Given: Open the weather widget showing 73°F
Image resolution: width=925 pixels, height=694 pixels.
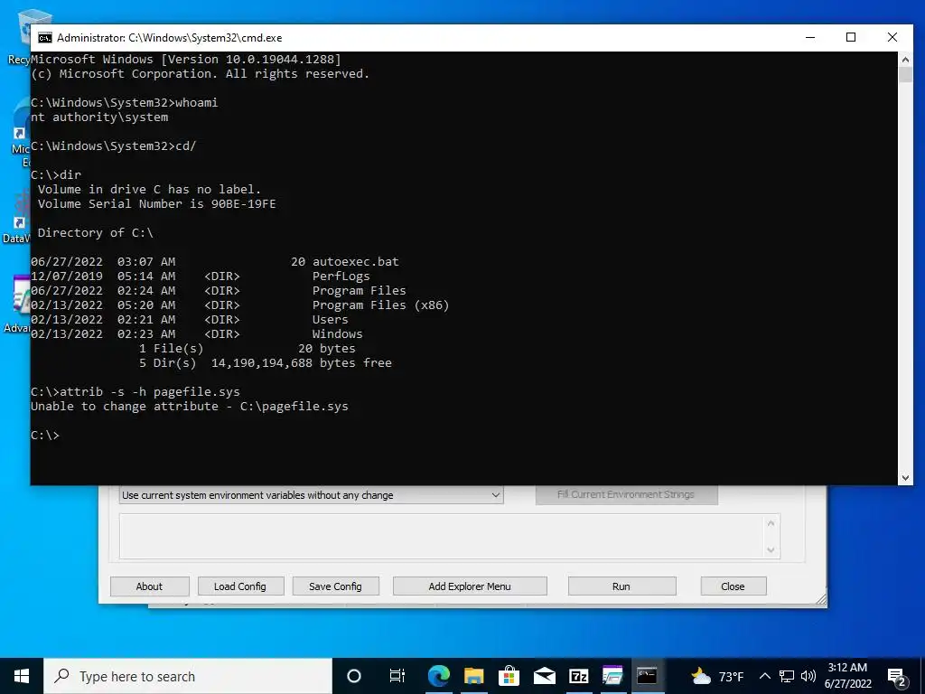Looking at the screenshot, I should click(717, 676).
